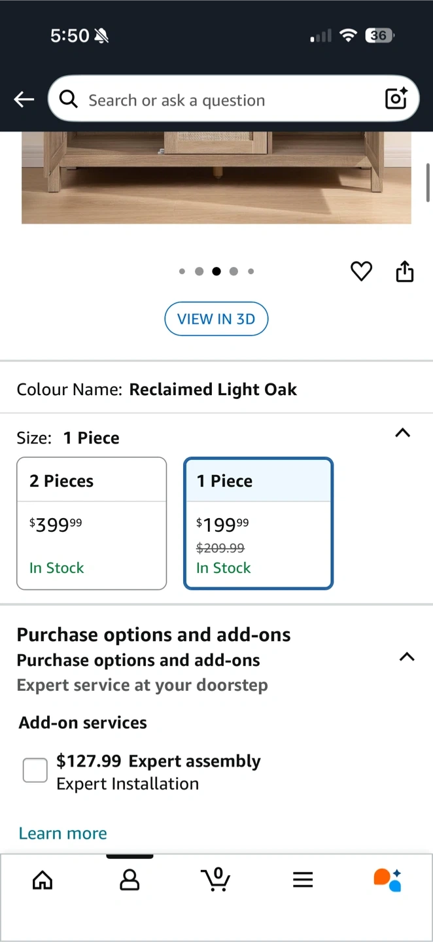Open the hamburger menu icon
Image resolution: width=433 pixels, height=942 pixels.
click(303, 880)
